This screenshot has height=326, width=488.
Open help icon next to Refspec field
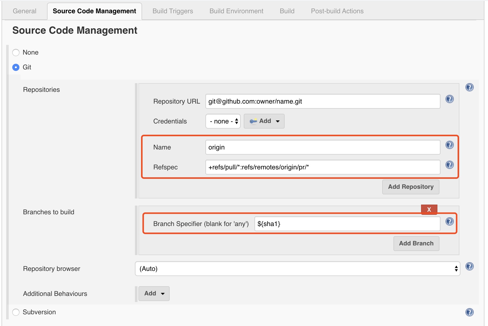click(449, 165)
